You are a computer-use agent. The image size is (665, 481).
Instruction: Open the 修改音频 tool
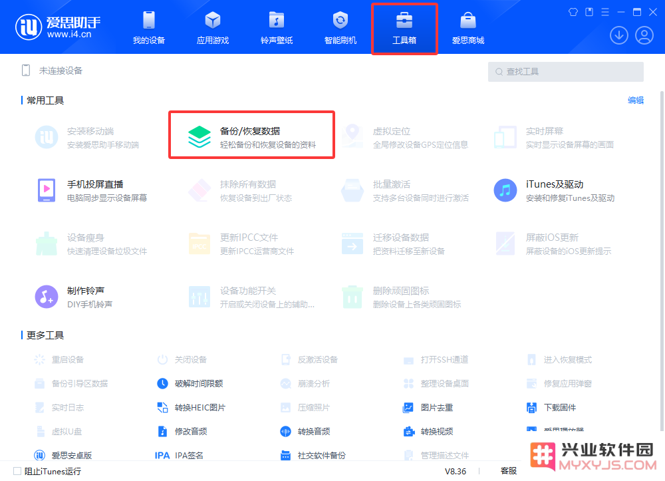(182, 431)
